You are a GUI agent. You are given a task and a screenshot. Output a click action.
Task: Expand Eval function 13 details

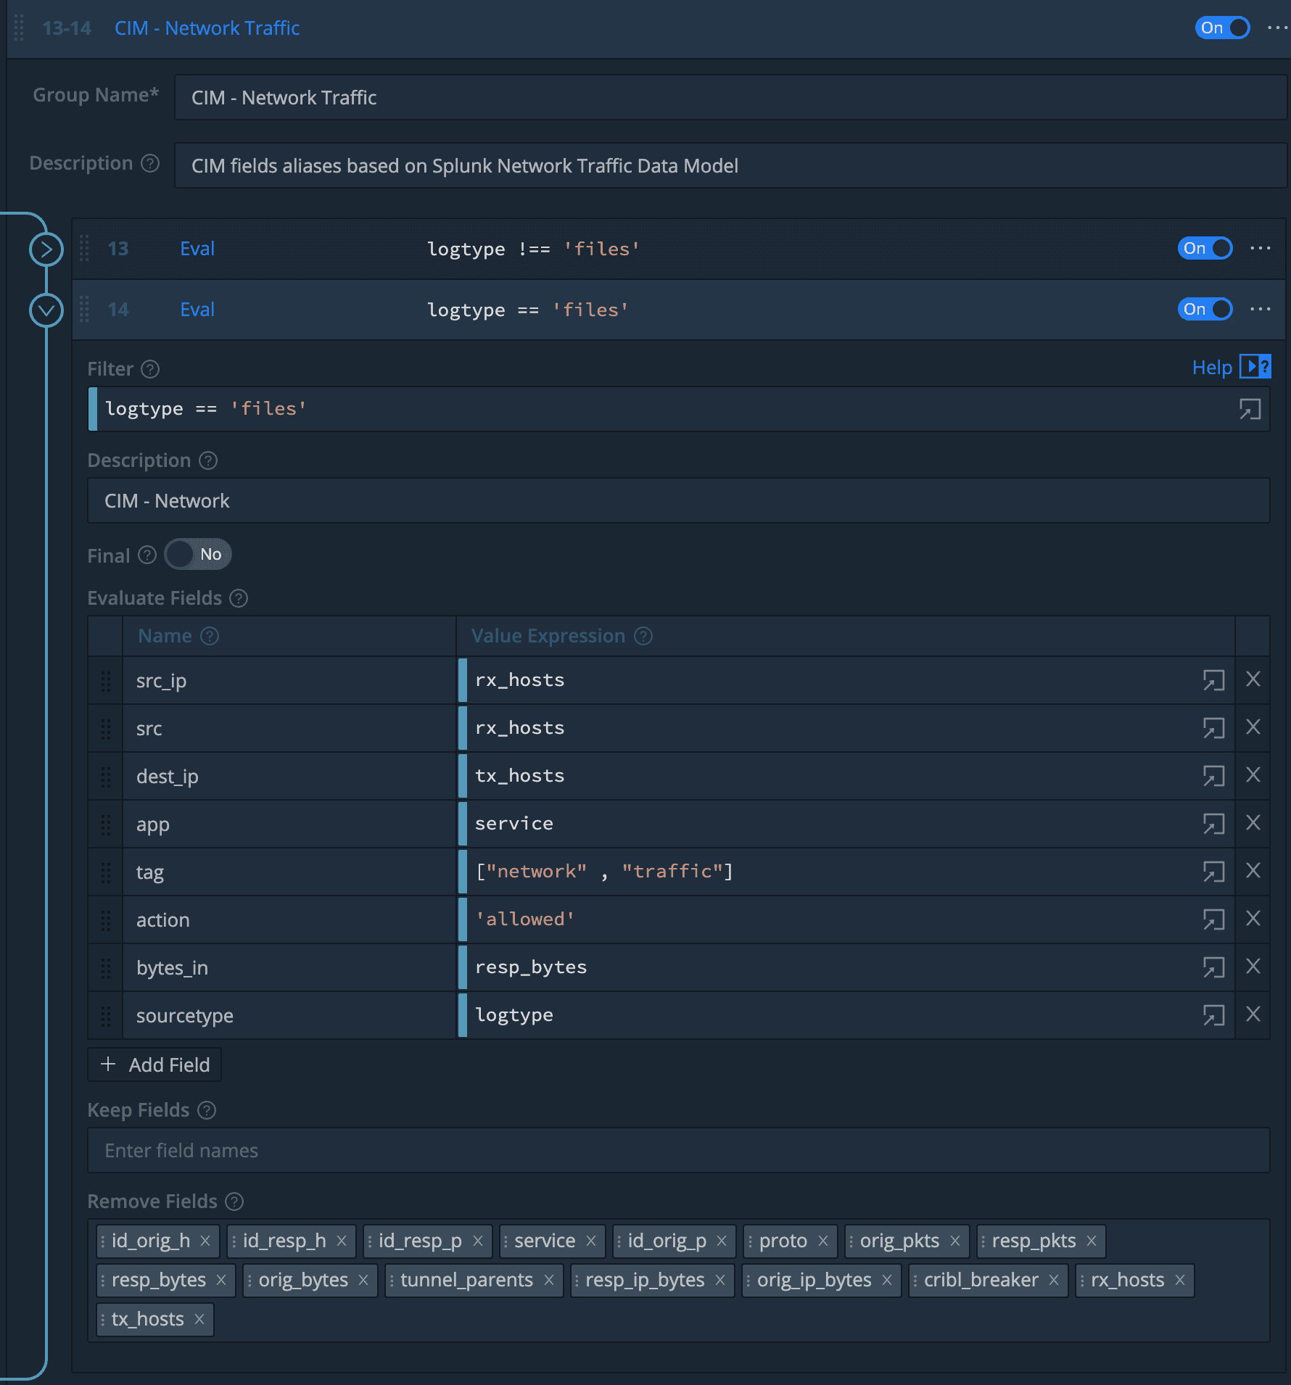pyautogui.click(x=46, y=249)
